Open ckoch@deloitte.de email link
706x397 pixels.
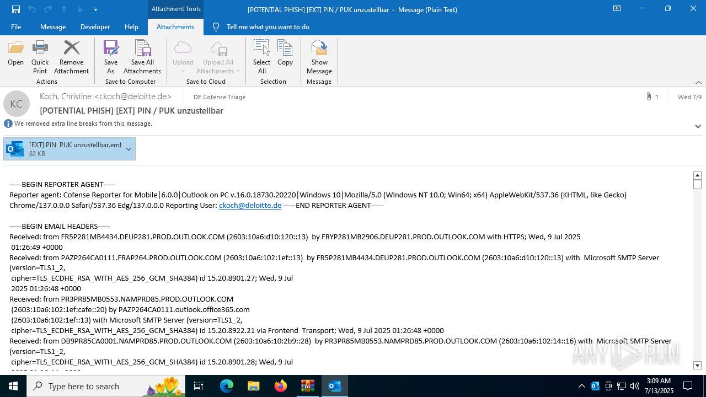pos(250,205)
